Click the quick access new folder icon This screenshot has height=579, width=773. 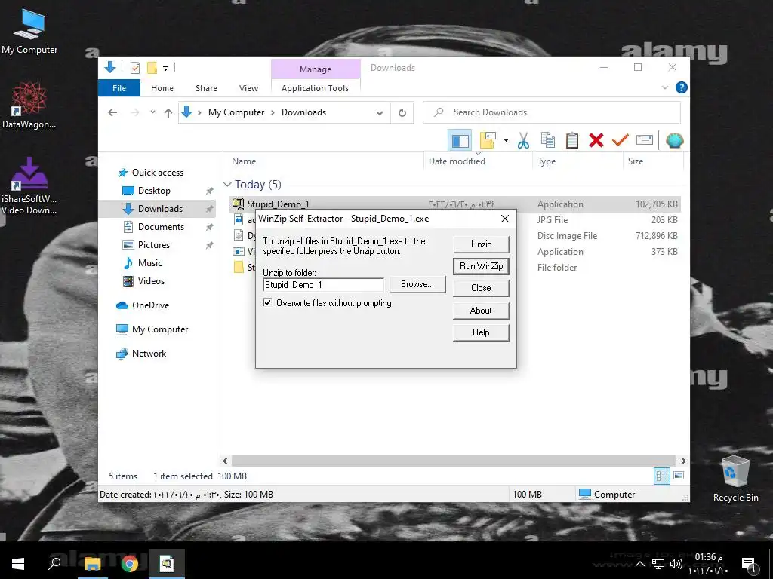pos(152,68)
